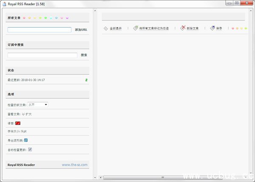Open the www.the-sz.com link

click(74, 165)
